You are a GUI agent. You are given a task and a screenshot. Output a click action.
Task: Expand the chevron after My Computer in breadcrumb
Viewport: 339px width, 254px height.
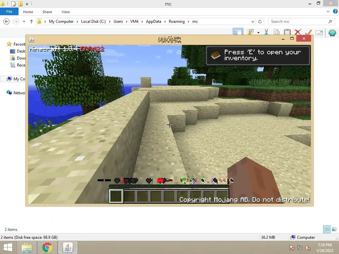click(77, 21)
